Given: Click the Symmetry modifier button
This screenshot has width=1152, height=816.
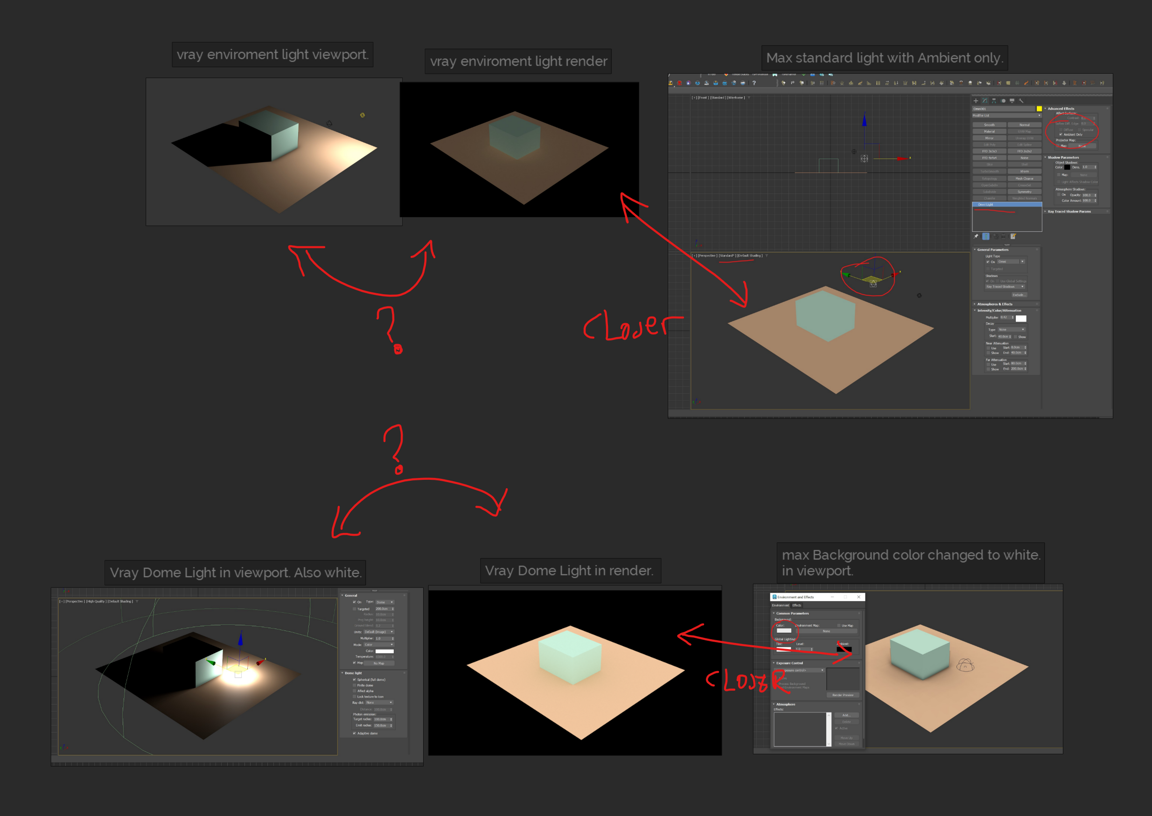Looking at the screenshot, I should tap(1024, 192).
